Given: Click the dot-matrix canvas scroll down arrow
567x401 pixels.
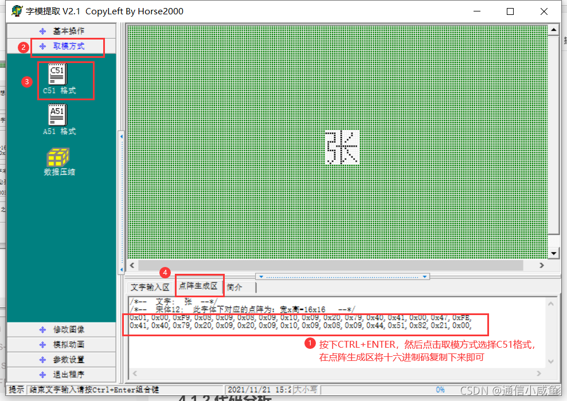Looking at the screenshot, I should (x=554, y=253).
